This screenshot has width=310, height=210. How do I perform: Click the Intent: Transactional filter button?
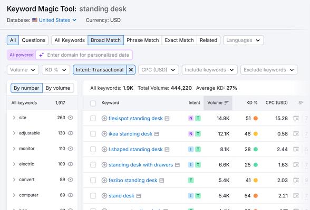pos(100,70)
